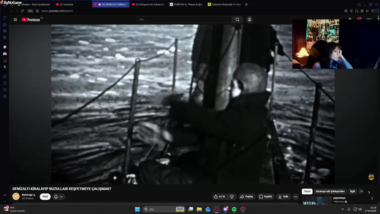The width and height of the screenshot is (380, 214).
Task: Open the Bentropi channel name link
Action: [27, 195]
